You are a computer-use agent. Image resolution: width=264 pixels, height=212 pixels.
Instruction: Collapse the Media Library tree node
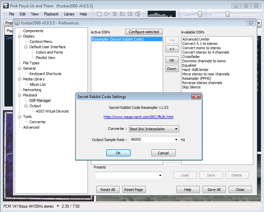[x=19, y=79]
